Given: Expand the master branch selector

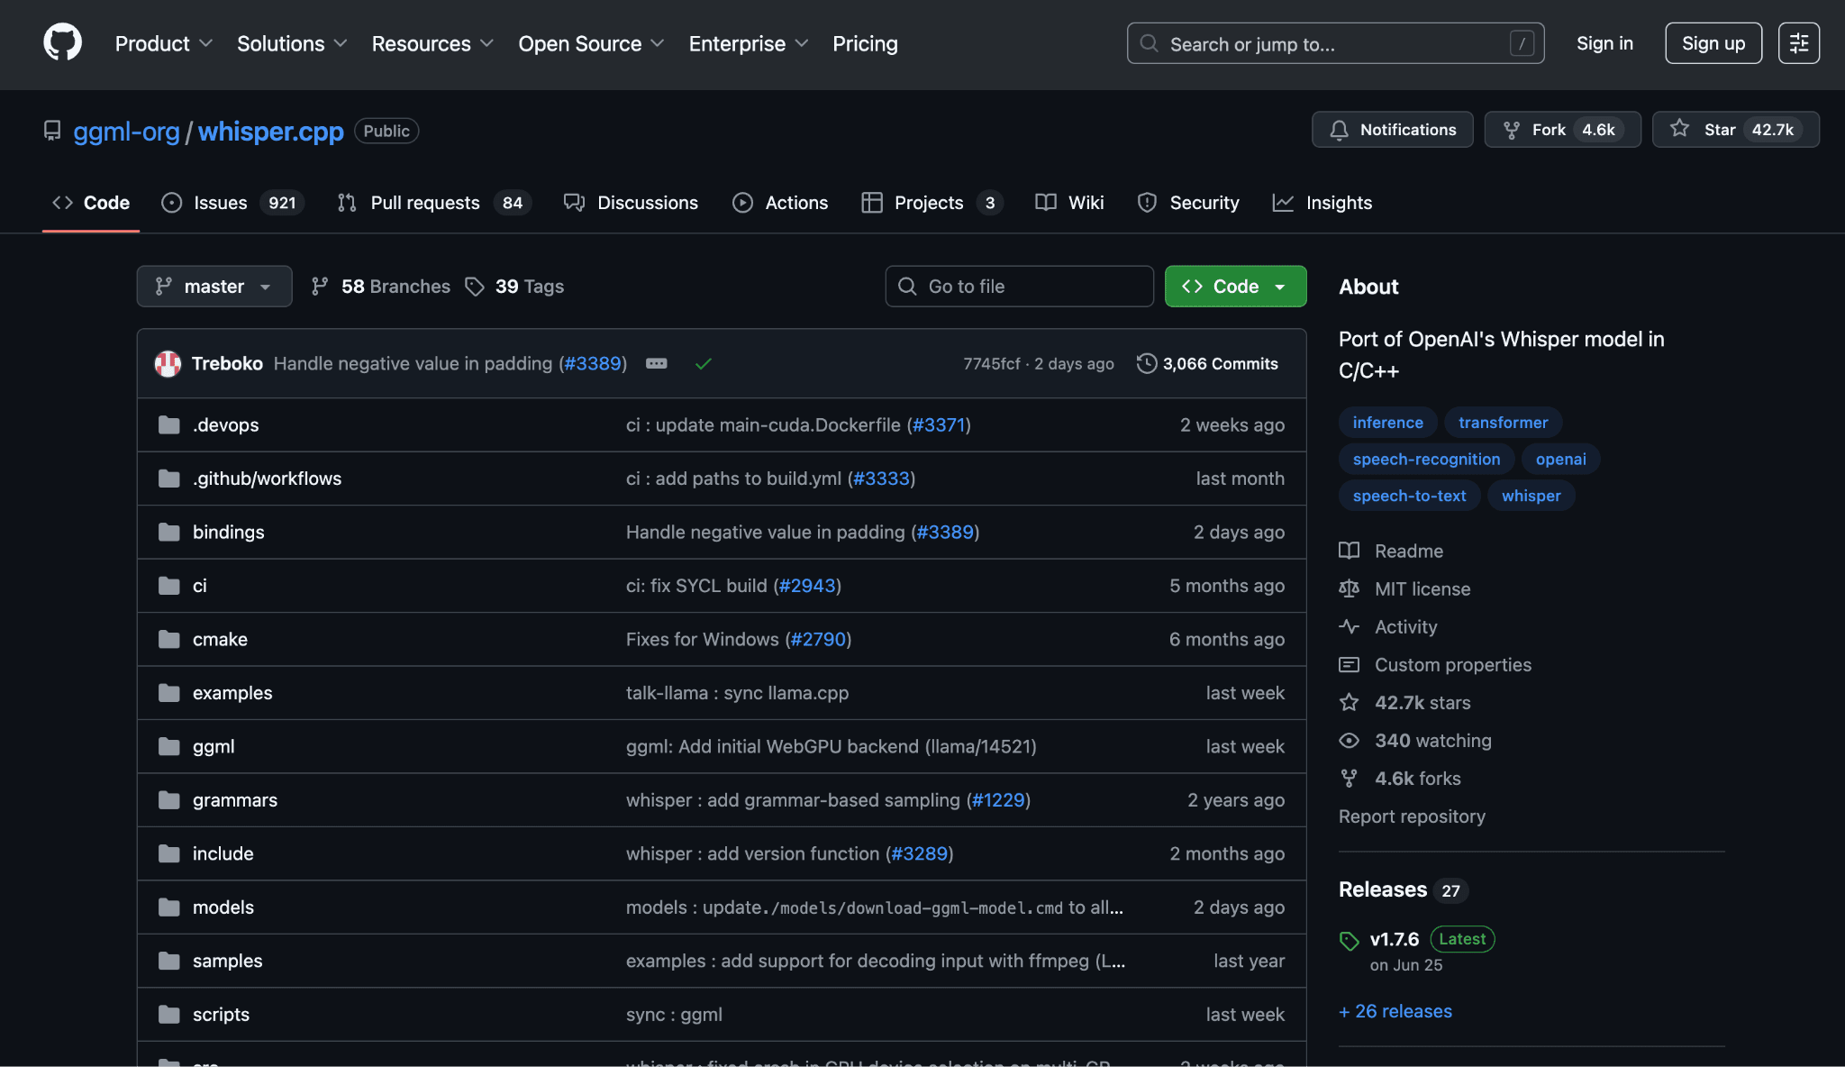Looking at the screenshot, I should pyautogui.click(x=214, y=286).
